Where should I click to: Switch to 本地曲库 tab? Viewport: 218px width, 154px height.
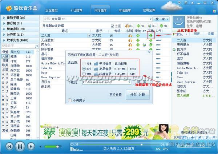(x=125, y=10)
